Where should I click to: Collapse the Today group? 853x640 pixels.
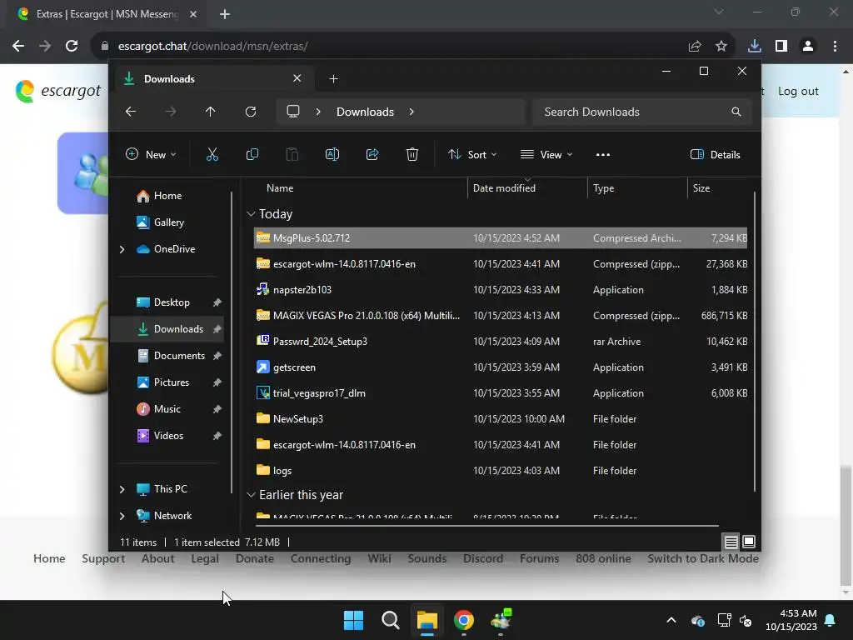pos(251,214)
